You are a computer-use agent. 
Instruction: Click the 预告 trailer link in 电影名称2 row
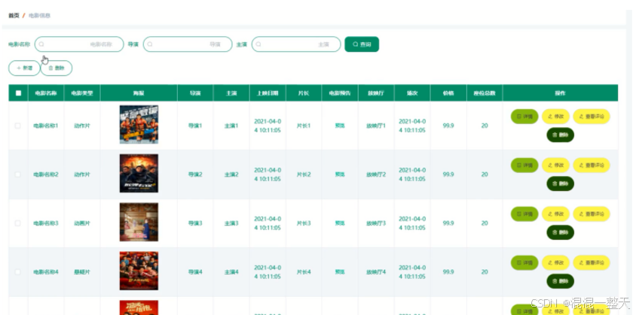pos(340,174)
